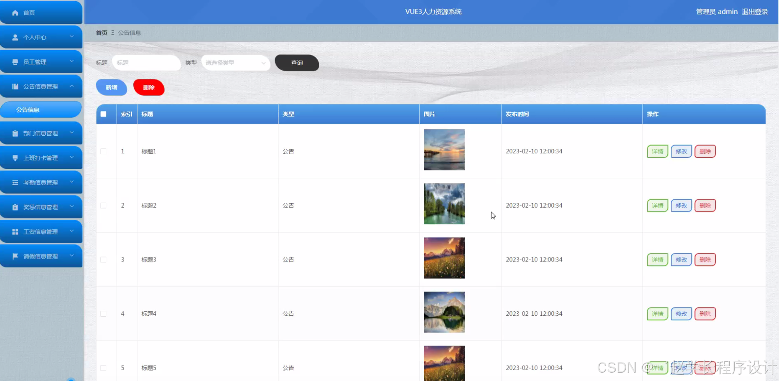This screenshot has height=381, width=779.
Task: Click the 上班打卡管理 monitor icon
Action: [15, 157]
